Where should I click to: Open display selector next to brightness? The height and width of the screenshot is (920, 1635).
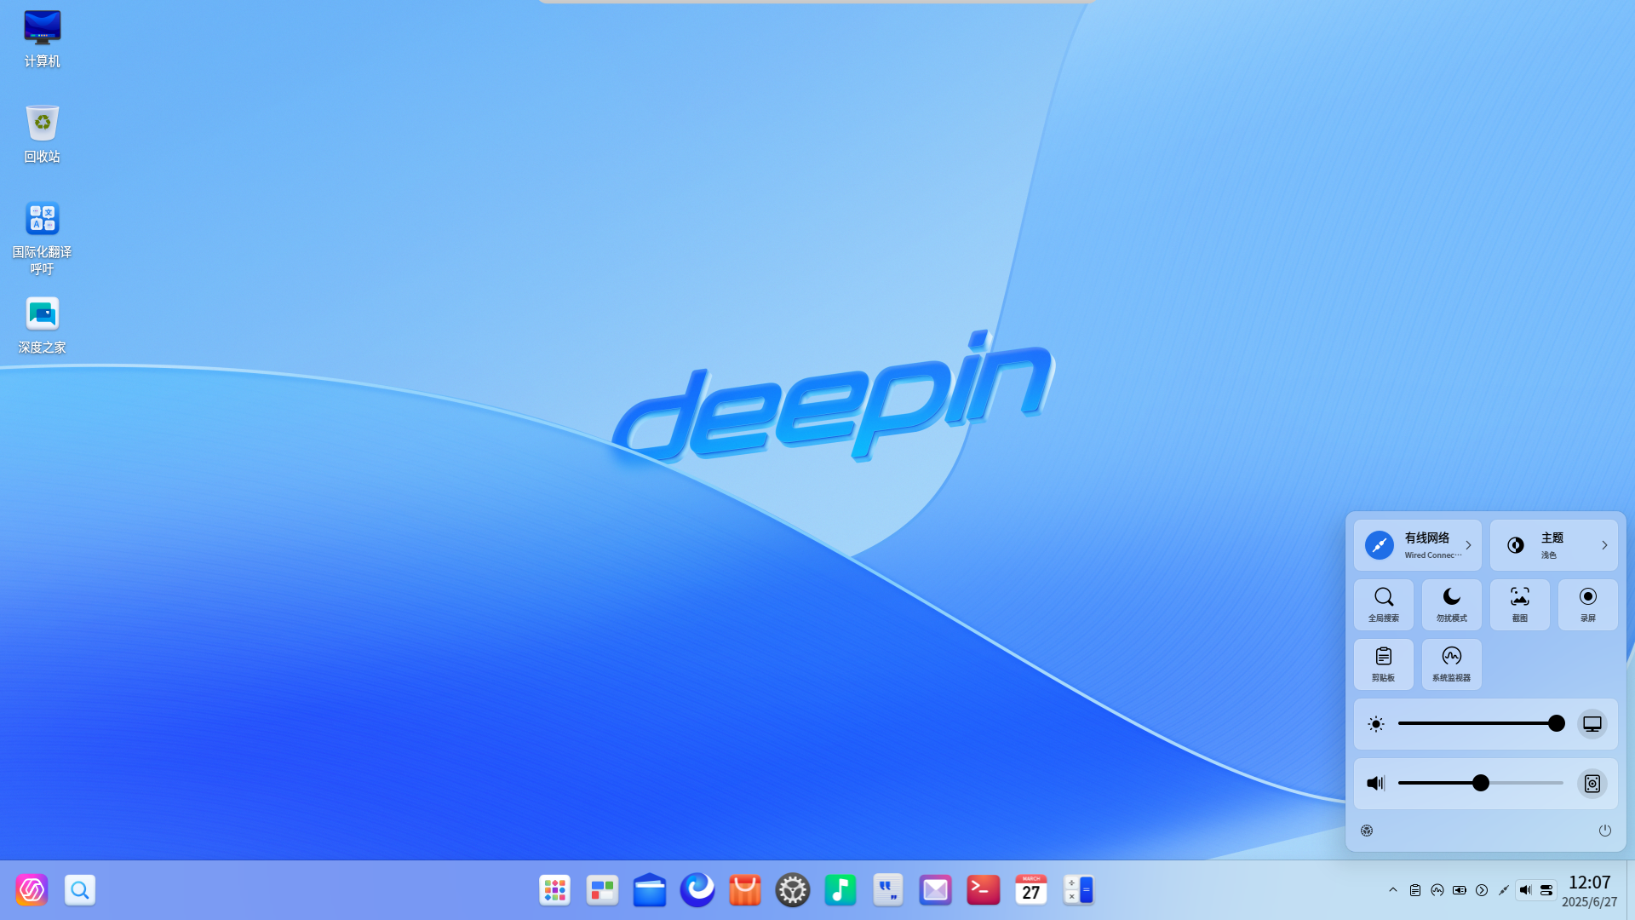point(1592,724)
